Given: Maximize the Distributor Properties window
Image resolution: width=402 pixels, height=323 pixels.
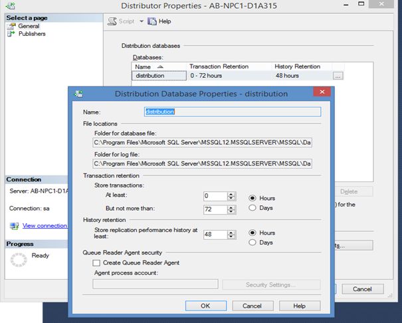Looking at the screenshot, I should tap(361, 4).
